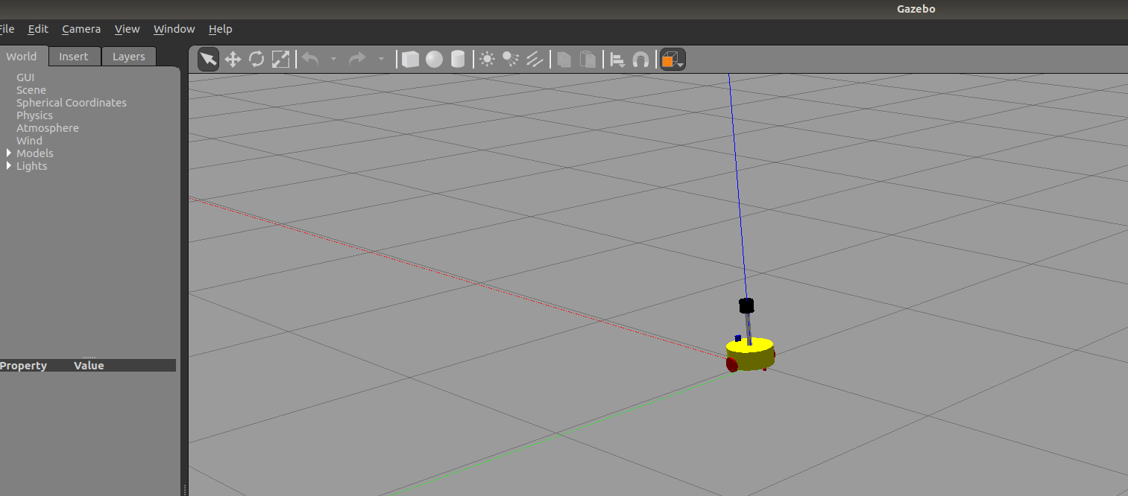
Task: Select Physics in the world tree
Action: click(x=35, y=115)
